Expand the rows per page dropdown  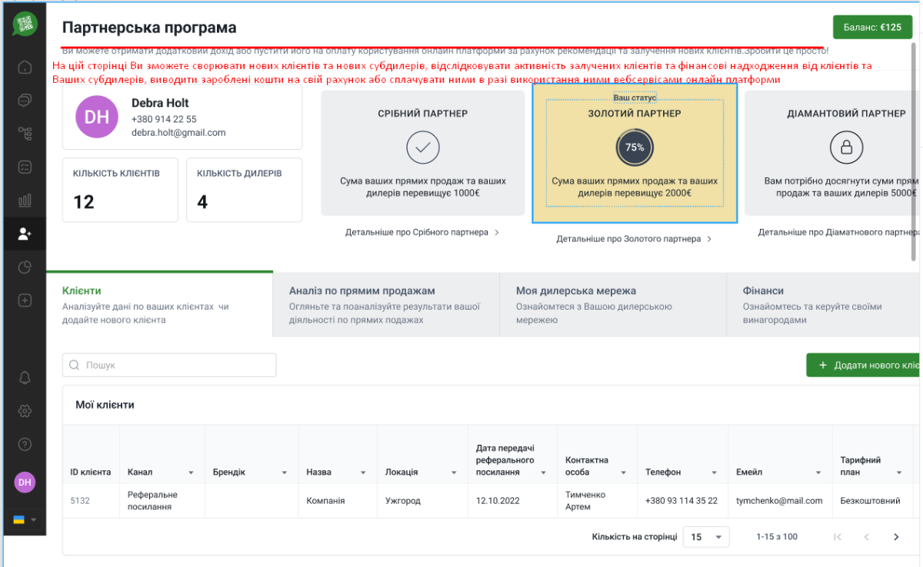706,537
